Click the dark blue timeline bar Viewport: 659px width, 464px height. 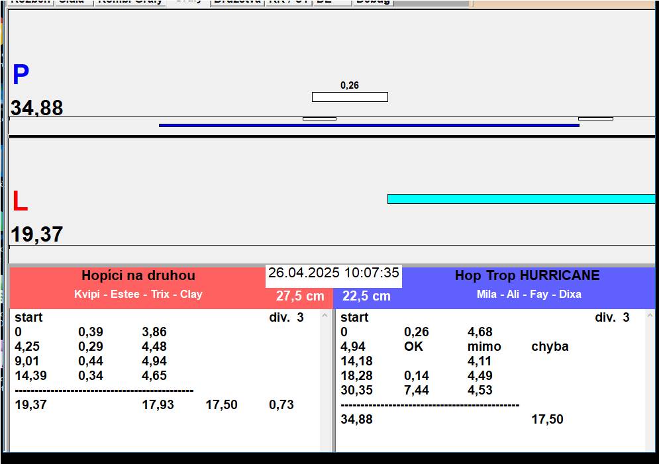[368, 125]
